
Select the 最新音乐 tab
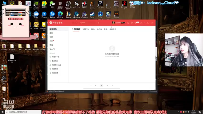tap(113, 29)
